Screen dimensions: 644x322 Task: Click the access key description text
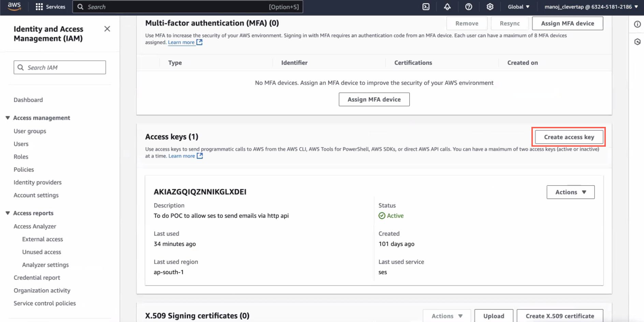pyautogui.click(x=221, y=216)
